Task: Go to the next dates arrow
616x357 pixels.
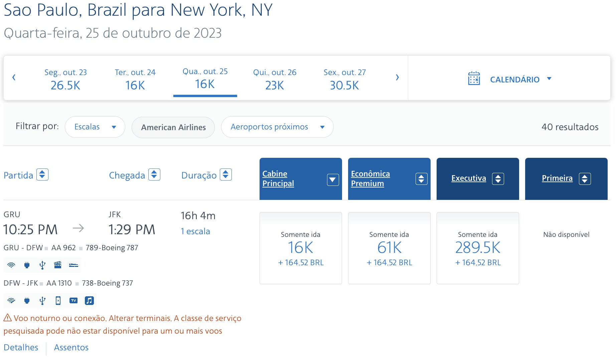Action: pos(397,77)
